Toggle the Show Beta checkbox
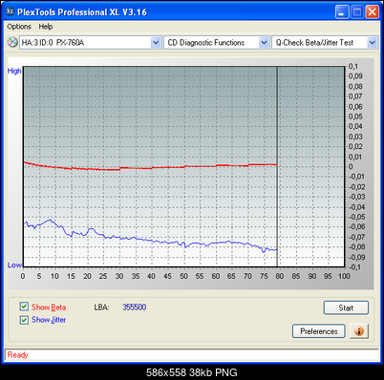The height and width of the screenshot is (380, 384). (24, 306)
